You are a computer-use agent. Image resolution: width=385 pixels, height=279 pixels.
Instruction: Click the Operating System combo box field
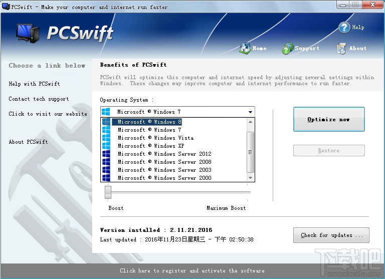[177, 112]
